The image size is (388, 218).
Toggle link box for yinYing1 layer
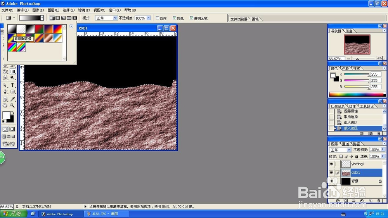coord(338,164)
